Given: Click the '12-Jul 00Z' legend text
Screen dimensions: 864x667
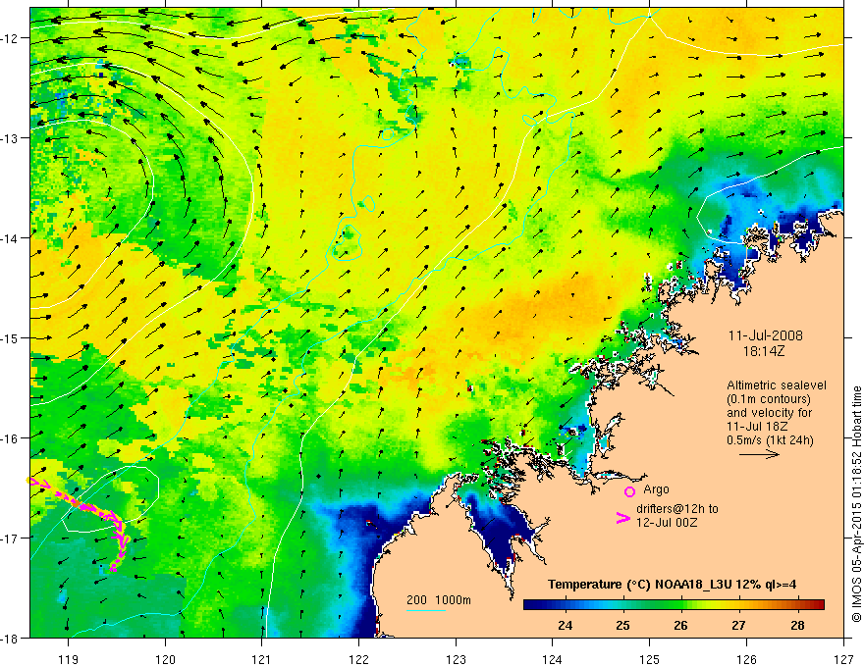Looking at the screenshot, I should [x=667, y=522].
